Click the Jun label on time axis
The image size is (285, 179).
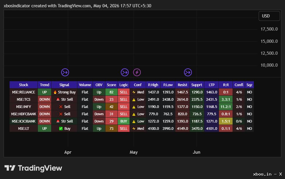(x=197, y=152)
